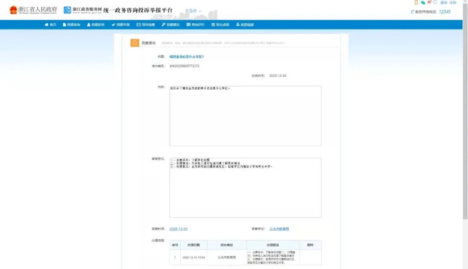Open the 我要投诉 section
The image size is (468, 269).
click(x=94, y=25)
